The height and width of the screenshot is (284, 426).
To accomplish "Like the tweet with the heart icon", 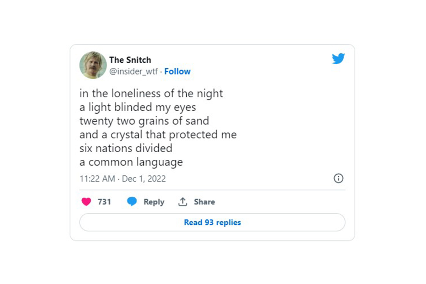I will point(86,202).
